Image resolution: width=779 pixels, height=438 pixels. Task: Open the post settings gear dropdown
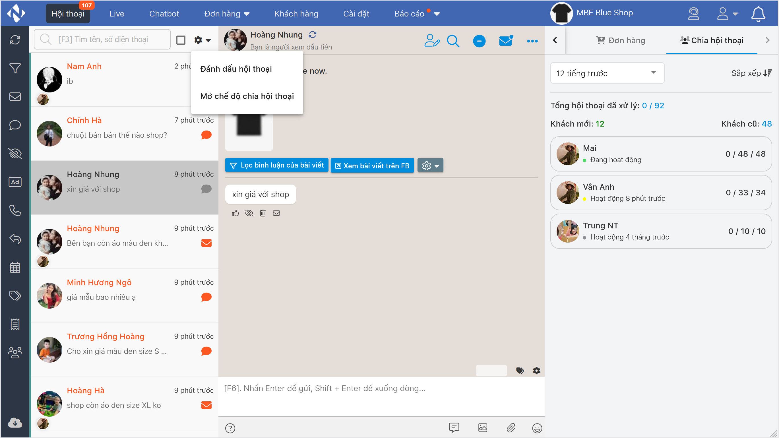coord(430,166)
